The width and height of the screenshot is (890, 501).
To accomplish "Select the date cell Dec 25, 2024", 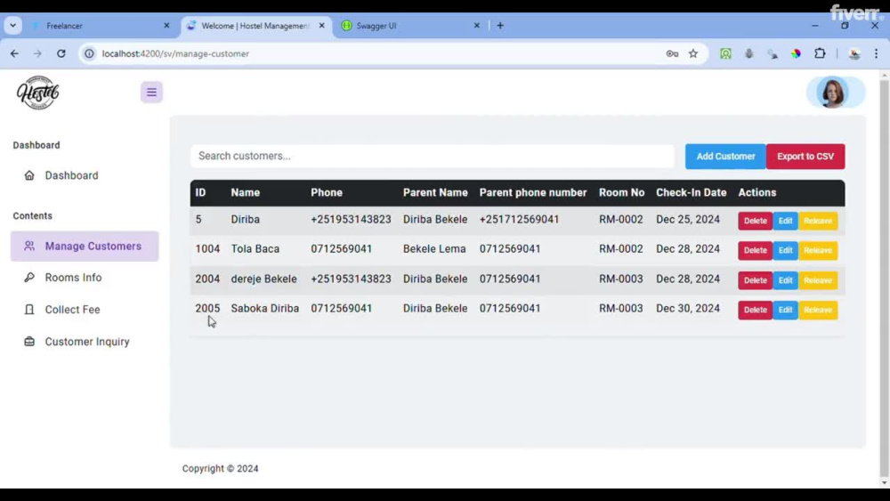I will [x=687, y=219].
